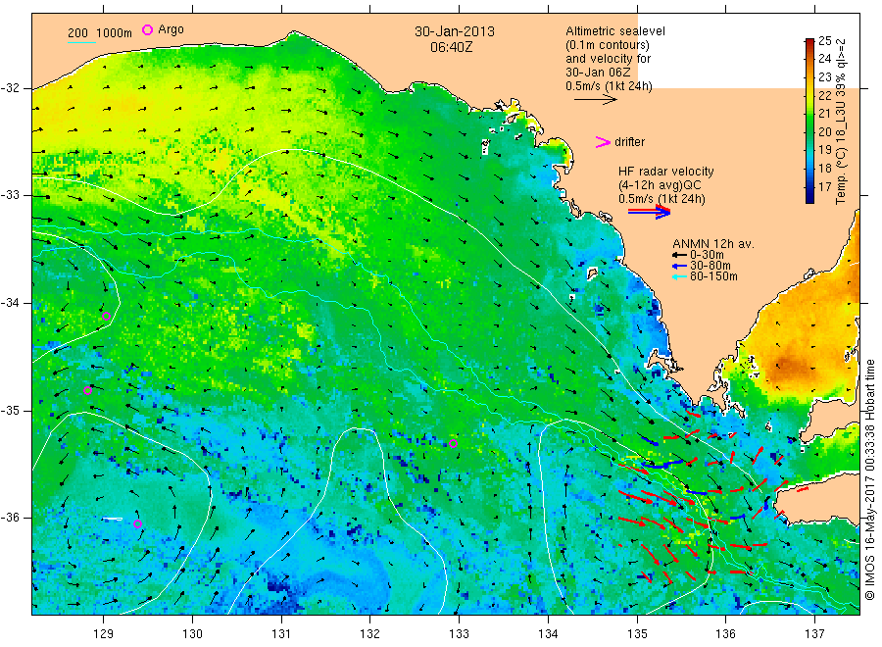Click the 30-80m depth label

pos(710,266)
